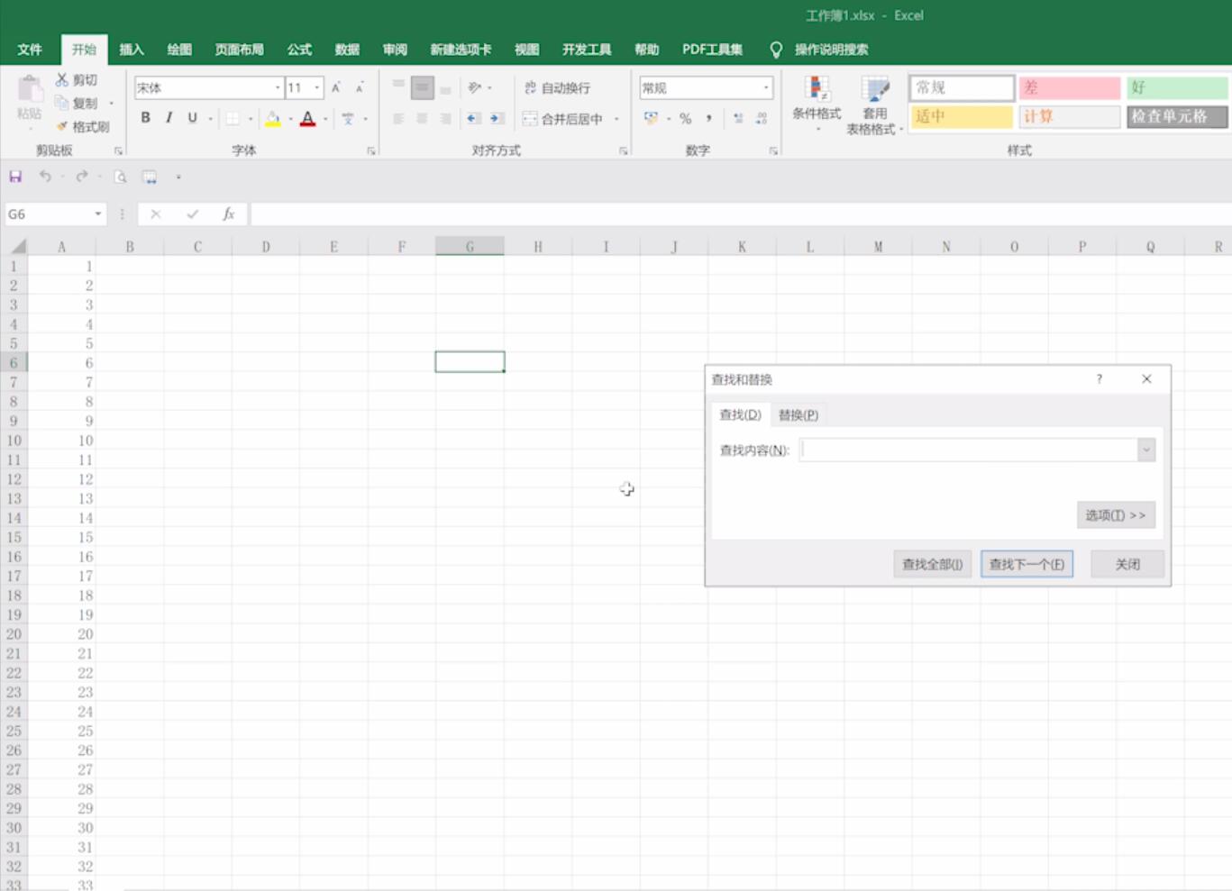
Task: Apply the 适中 (Neutral) yellow cell style
Action: 962,116
